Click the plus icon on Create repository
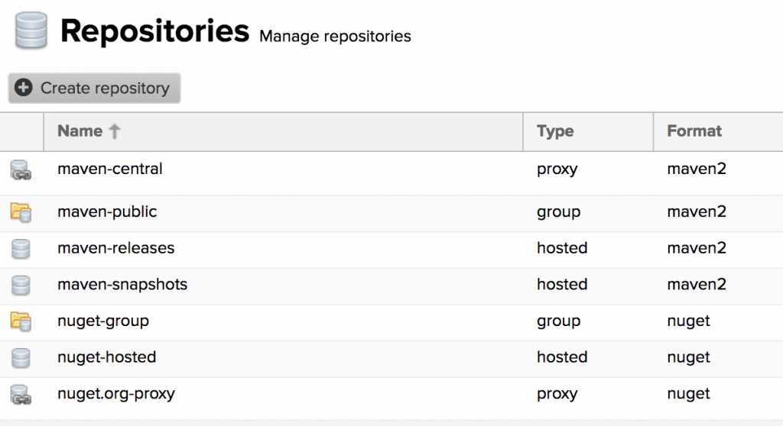Image resolution: width=783 pixels, height=426 pixels. [x=24, y=89]
